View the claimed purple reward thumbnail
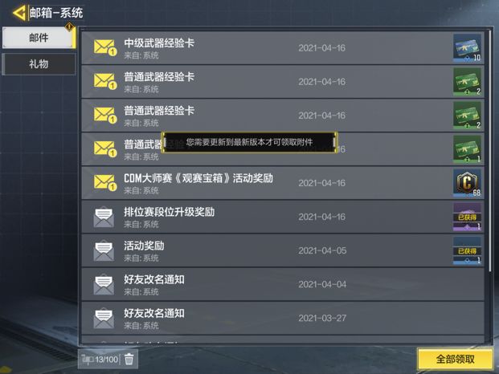 (x=467, y=217)
